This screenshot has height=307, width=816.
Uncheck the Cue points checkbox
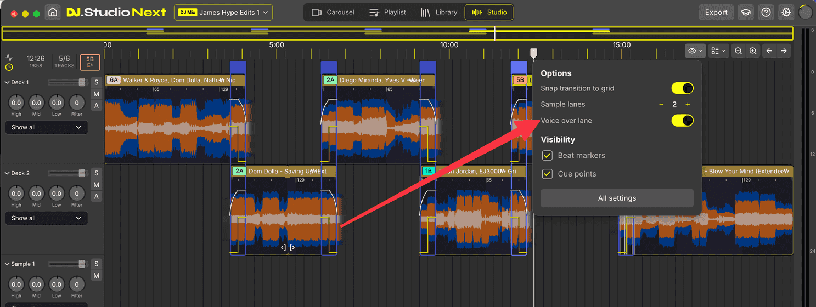(547, 174)
